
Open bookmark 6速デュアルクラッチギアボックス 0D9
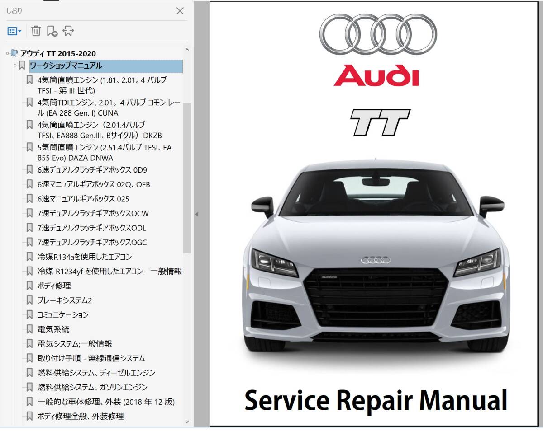pyautogui.click(x=92, y=170)
